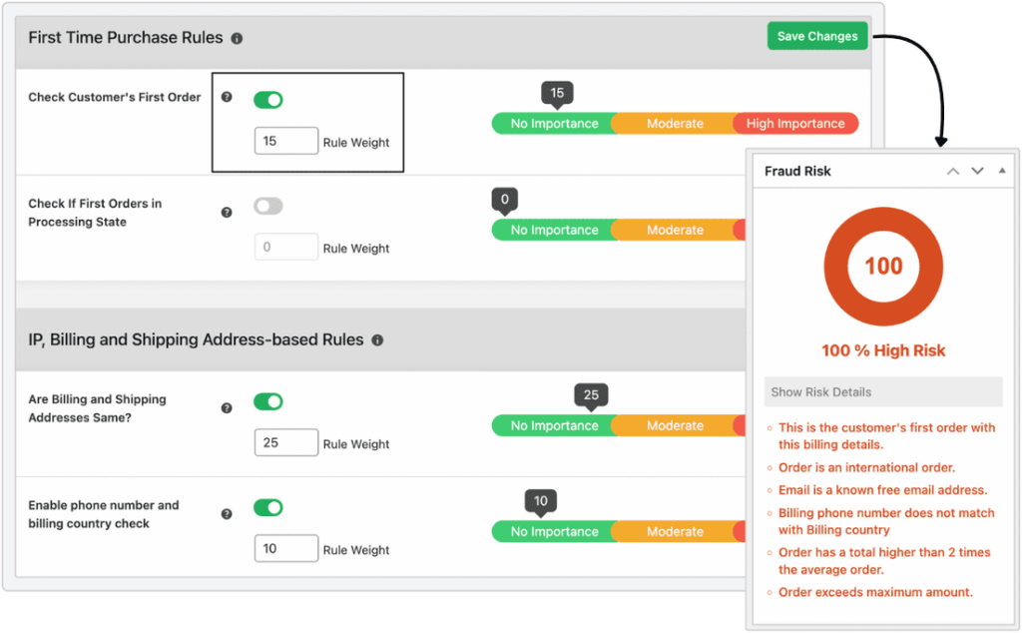Move Fraud Risk panel down with chevron
The image size is (1022, 633).
tap(977, 172)
